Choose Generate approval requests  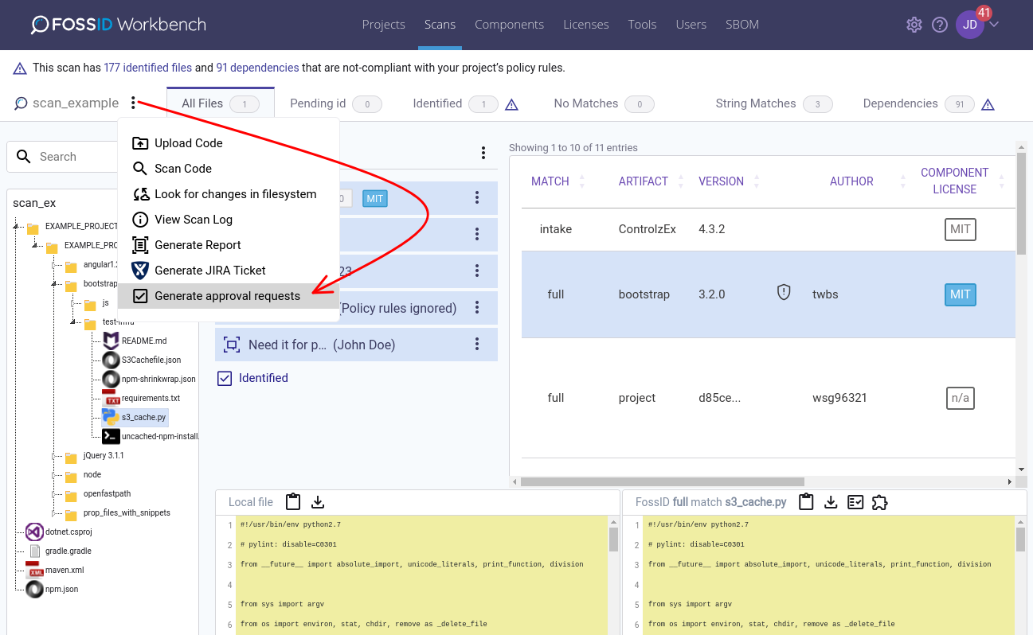(x=229, y=296)
